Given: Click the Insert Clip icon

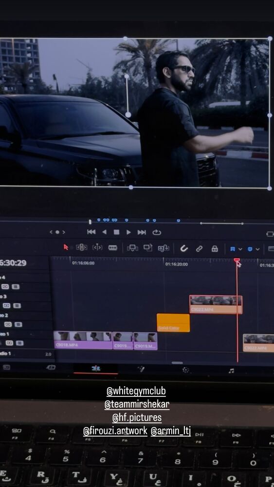Looking at the screenshot, I should coord(132,248).
